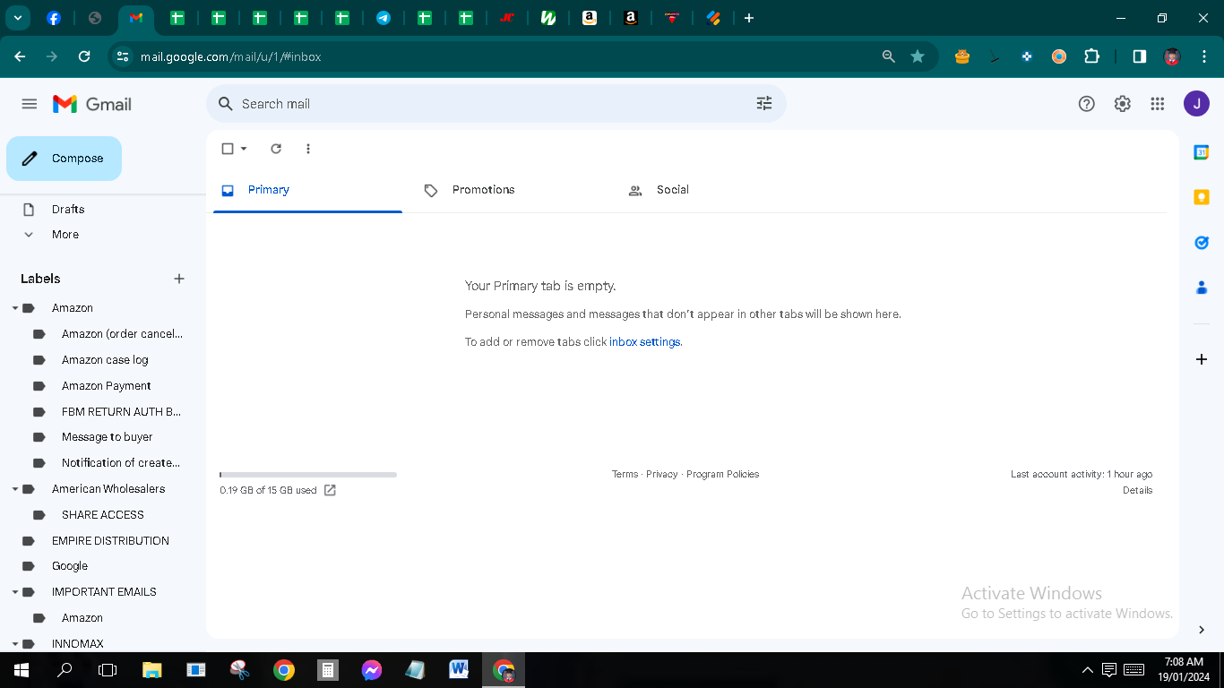Open the Message to buyer label

click(x=108, y=437)
